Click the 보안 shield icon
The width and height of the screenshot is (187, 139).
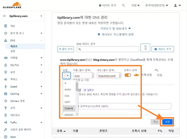coord(5,72)
